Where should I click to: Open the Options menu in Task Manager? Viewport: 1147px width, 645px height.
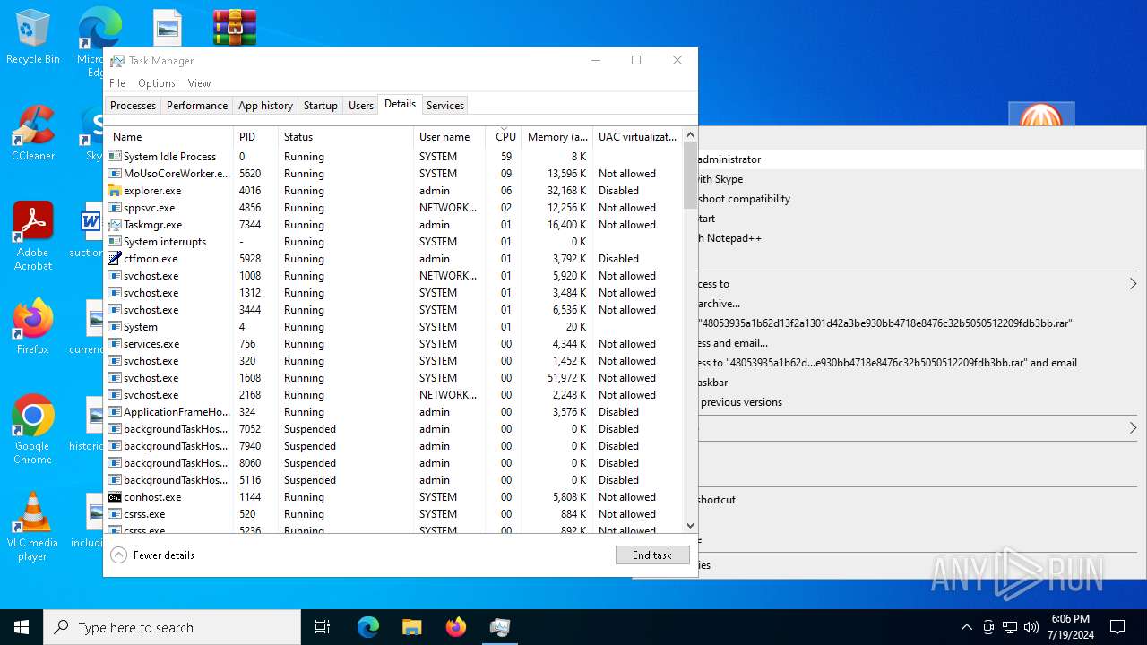tap(157, 83)
